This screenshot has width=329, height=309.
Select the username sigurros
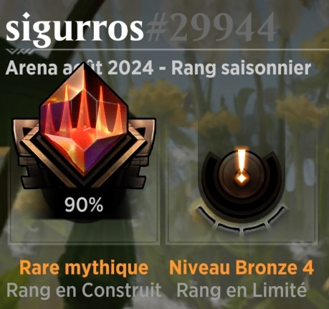(x=75, y=29)
